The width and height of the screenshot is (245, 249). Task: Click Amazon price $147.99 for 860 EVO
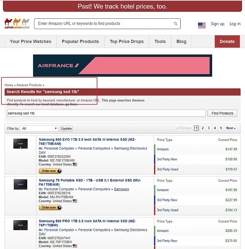click(x=231, y=149)
